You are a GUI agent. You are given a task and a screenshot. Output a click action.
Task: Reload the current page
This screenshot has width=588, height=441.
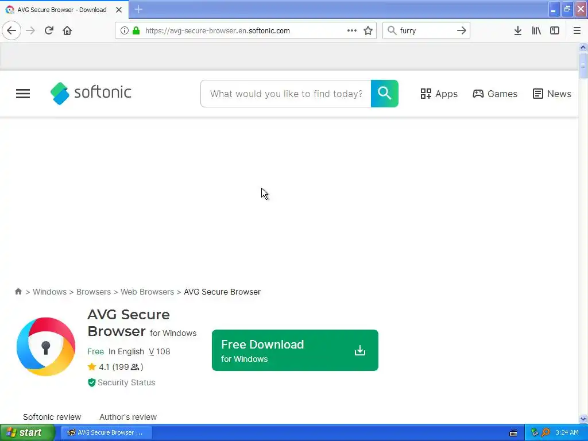click(49, 30)
